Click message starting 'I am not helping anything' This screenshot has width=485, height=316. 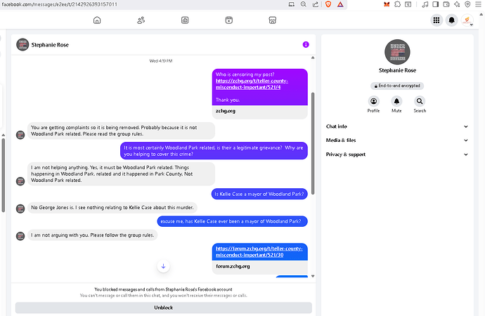pyautogui.click(x=121, y=174)
